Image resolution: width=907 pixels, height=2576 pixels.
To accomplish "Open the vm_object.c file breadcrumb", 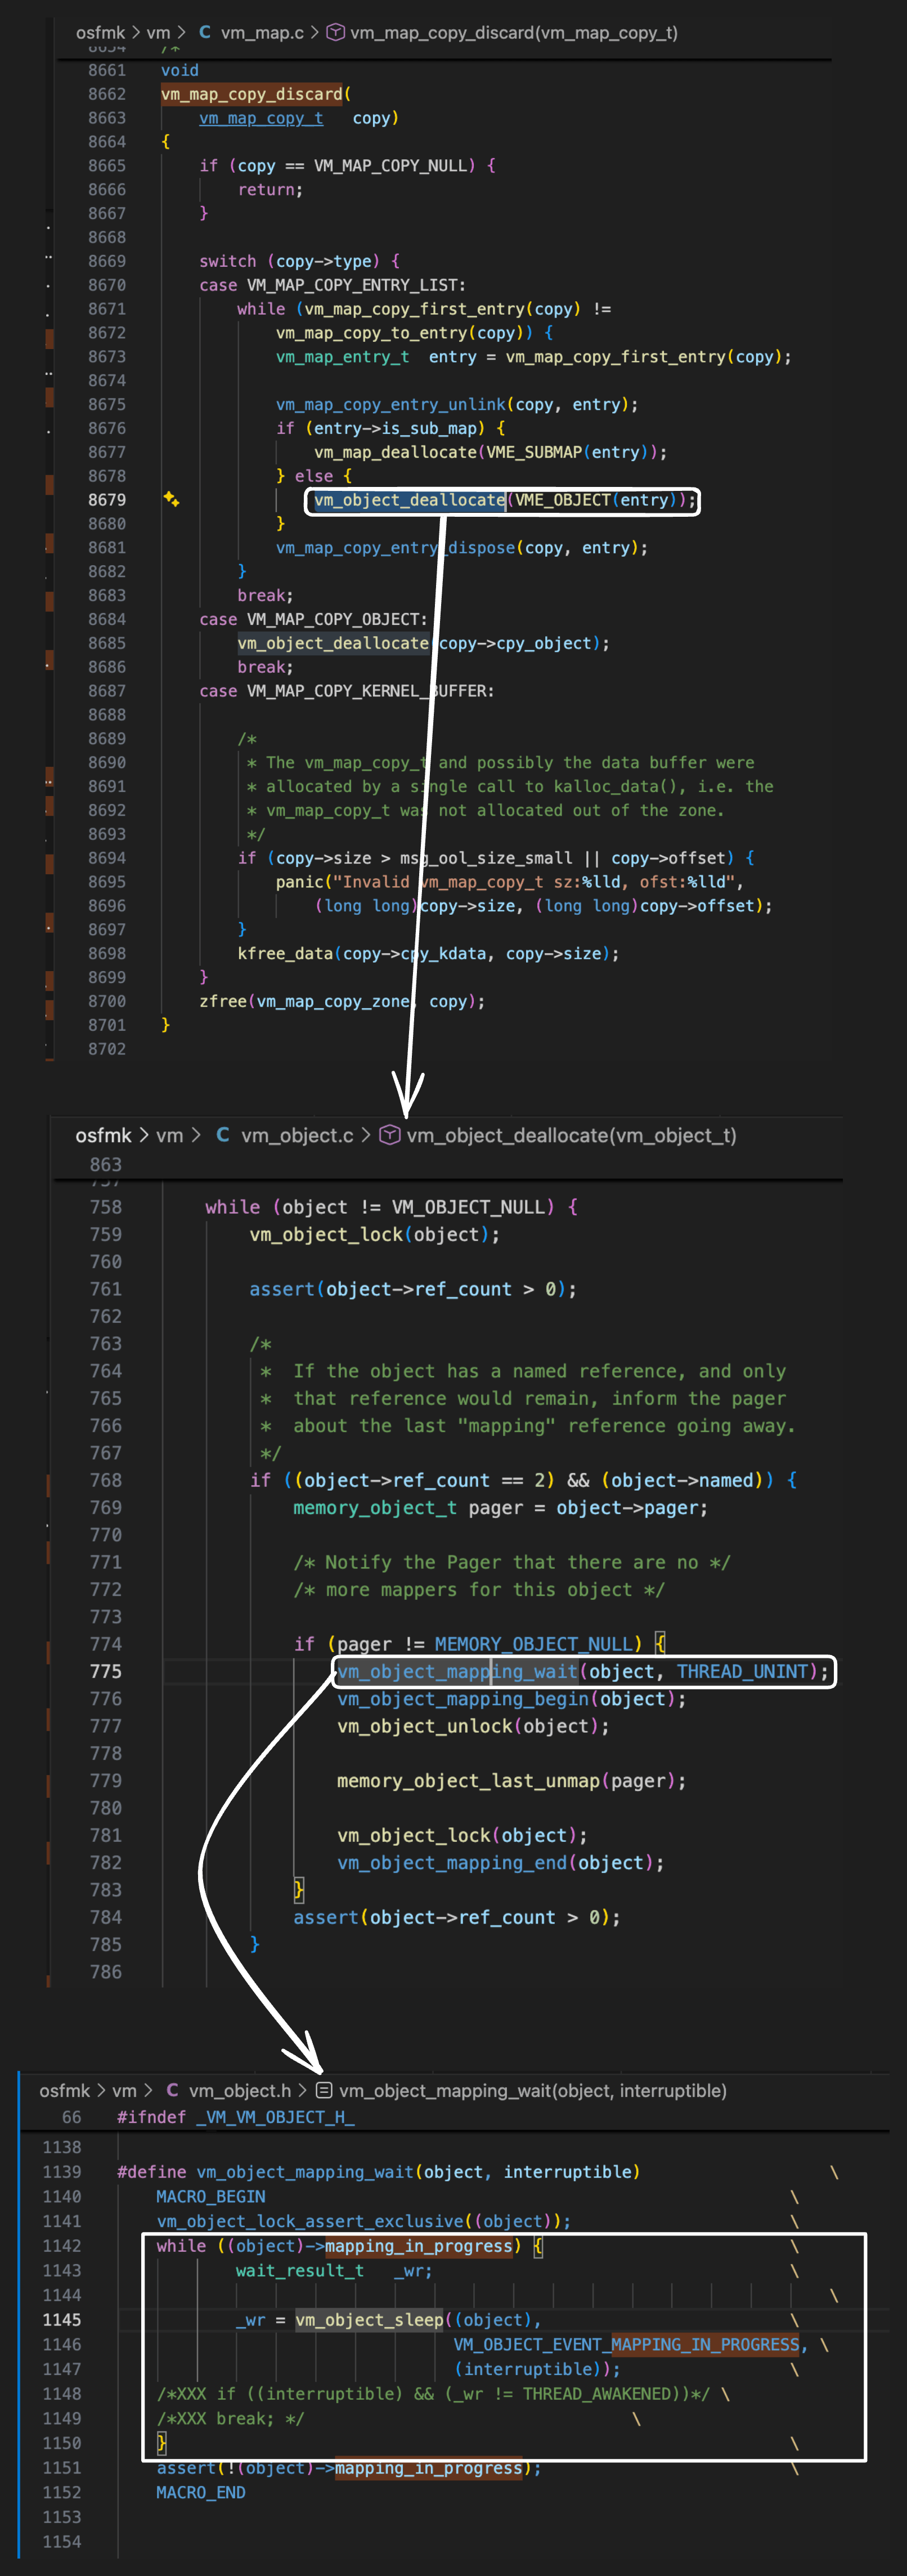I will 297,1135.
